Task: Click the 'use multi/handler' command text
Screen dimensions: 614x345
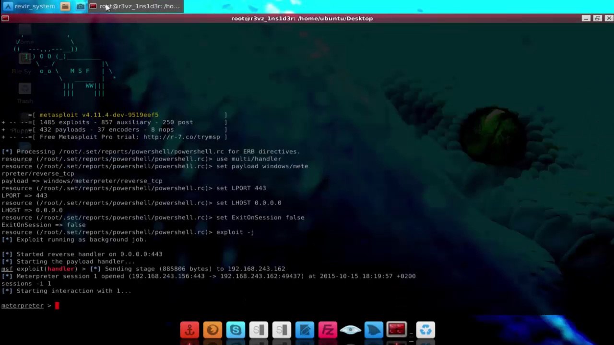Action: (248, 159)
